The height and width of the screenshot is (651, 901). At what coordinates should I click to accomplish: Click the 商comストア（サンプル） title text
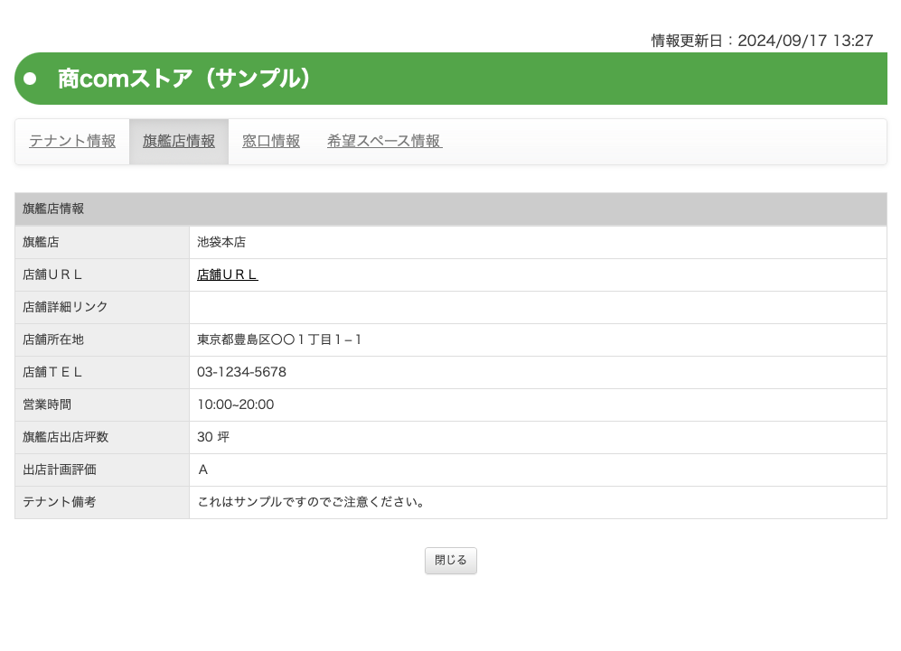[185, 79]
